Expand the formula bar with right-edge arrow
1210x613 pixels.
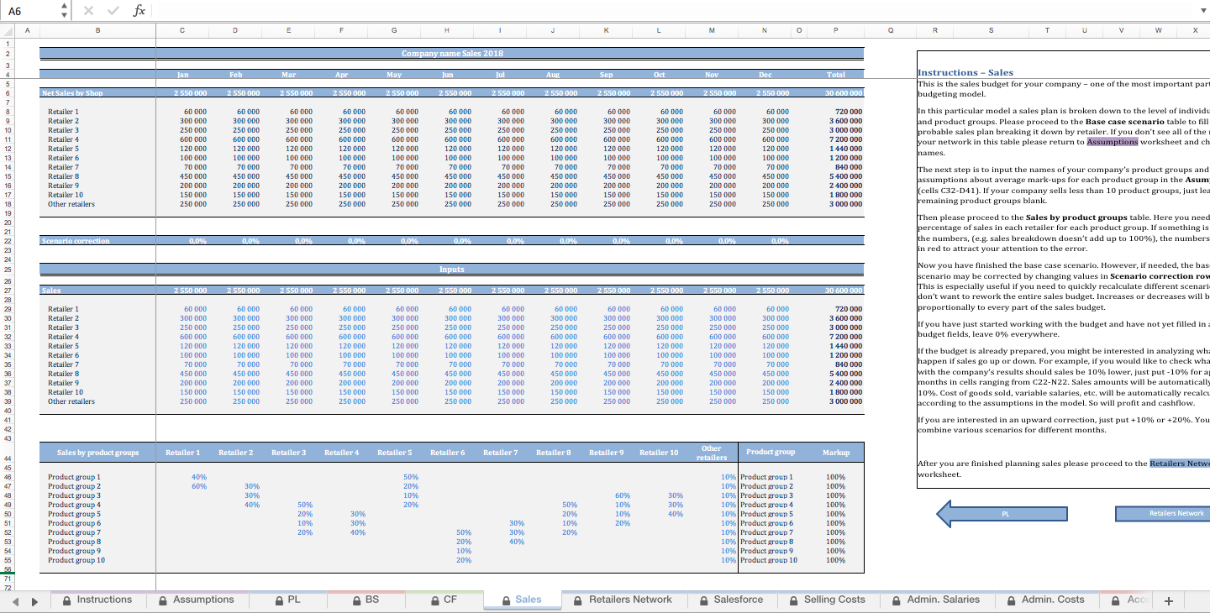(1202, 11)
